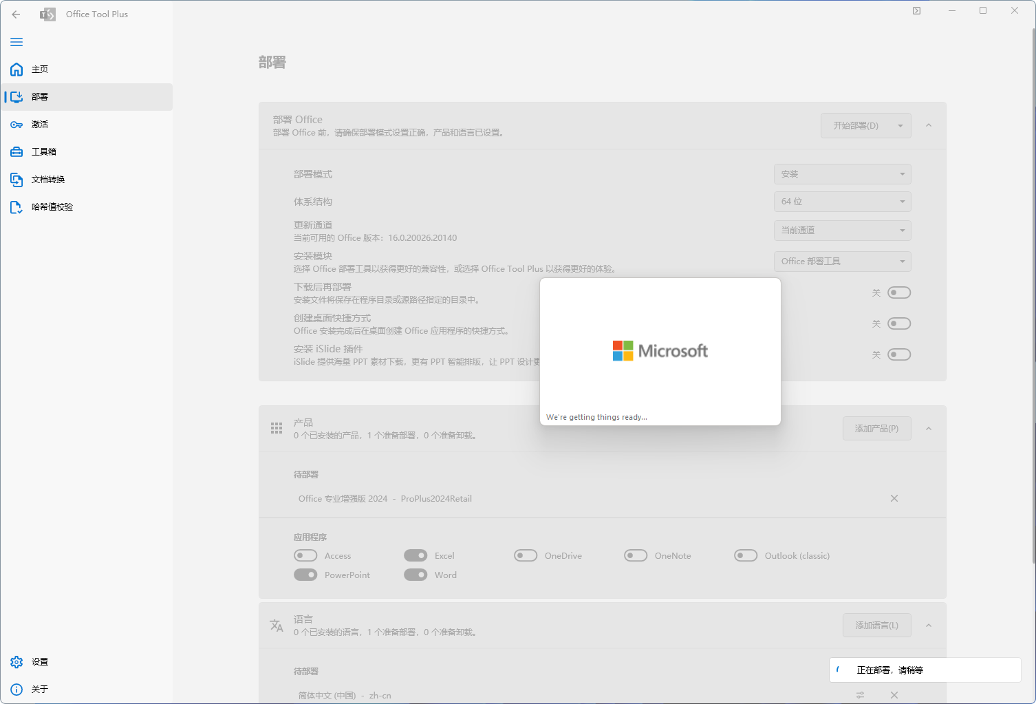Click the 部署 page heading
This screenshot has width=1036, height=704.
coord(272,63)
